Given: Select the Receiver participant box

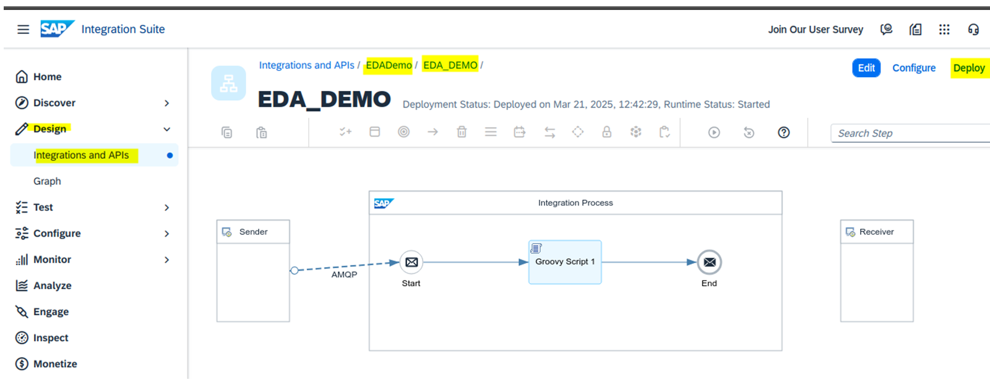Looking at the screenshot, I should 877,271.
